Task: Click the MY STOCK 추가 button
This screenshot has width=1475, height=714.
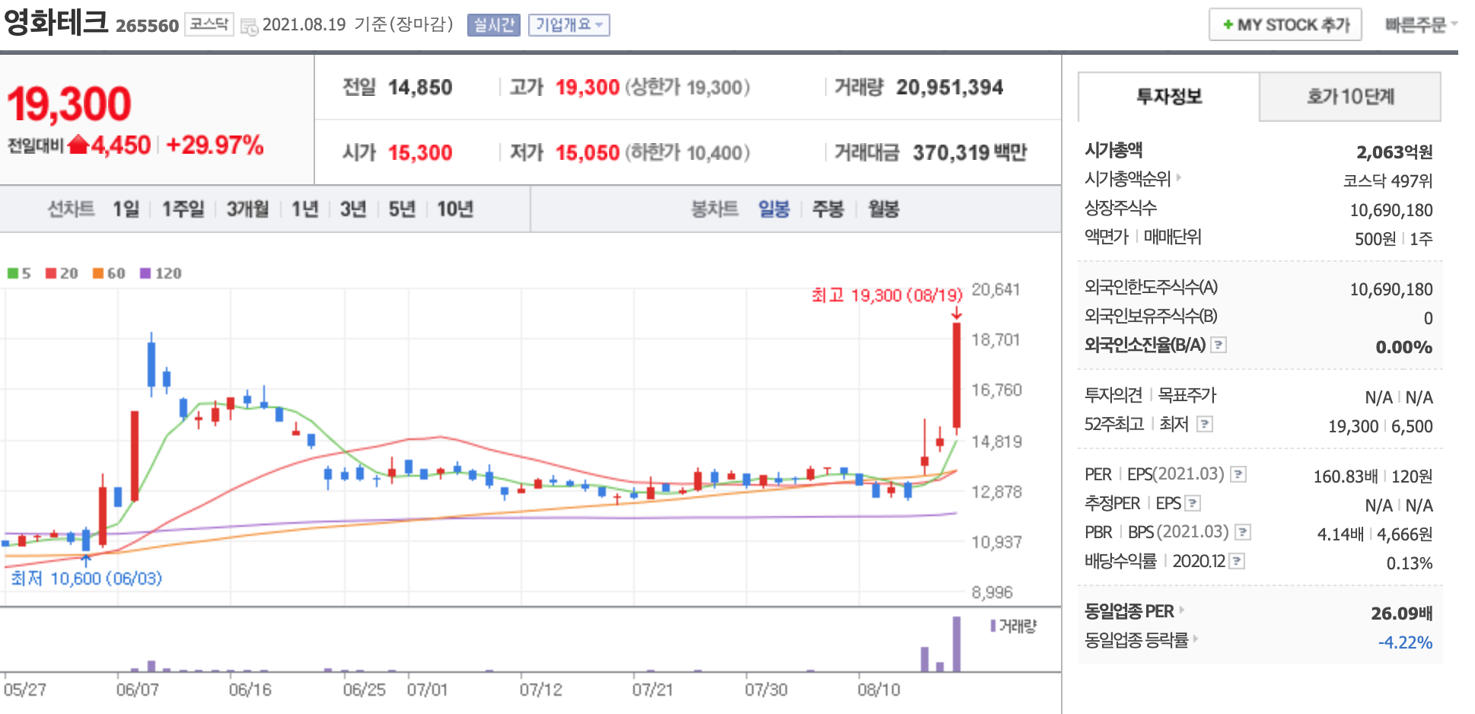Action: click(1285, 25)
